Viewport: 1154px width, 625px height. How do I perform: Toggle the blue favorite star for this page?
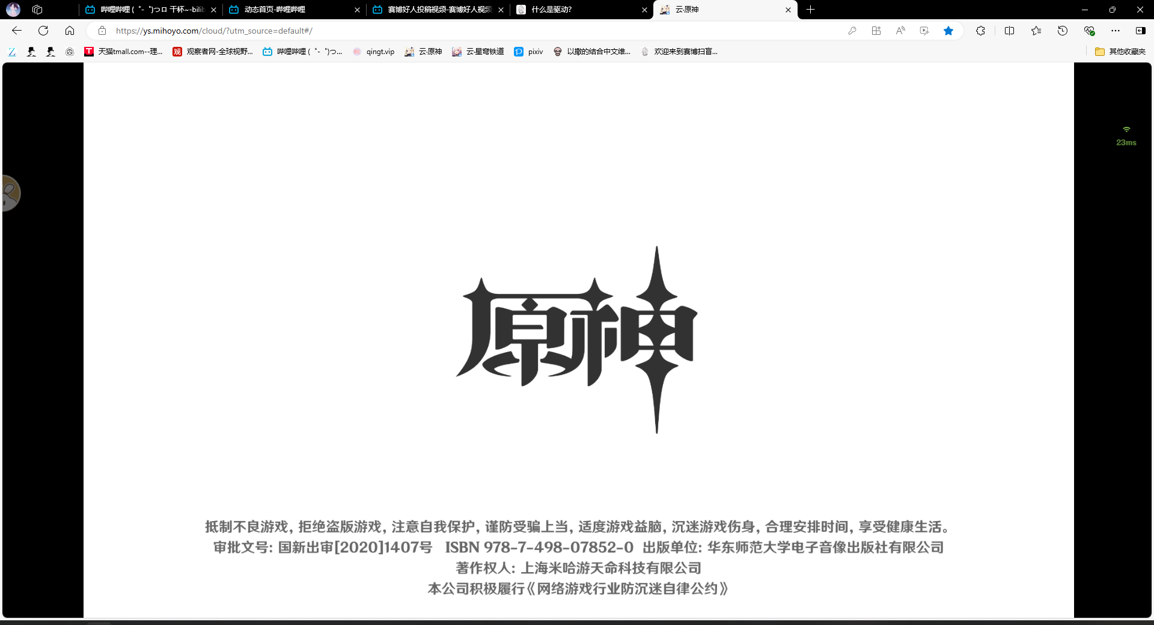(x=948, y=31)
